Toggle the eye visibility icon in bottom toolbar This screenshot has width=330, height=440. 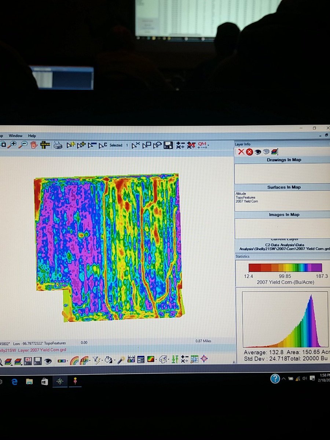pos(47,361)
